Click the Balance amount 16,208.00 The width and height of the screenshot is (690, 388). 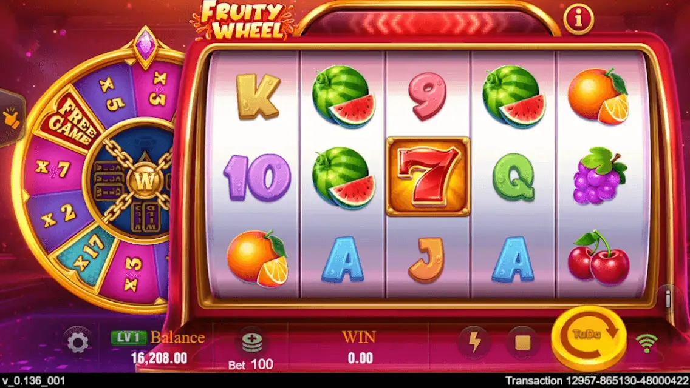point(159,358)
